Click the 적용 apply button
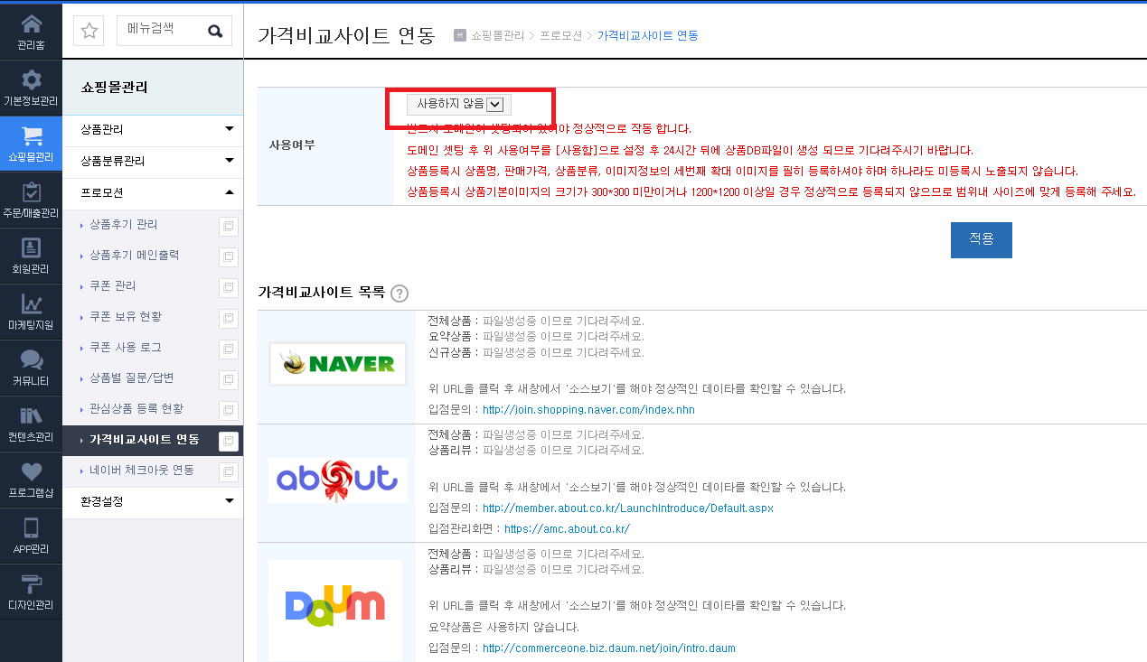The image size is (1147, 662). coord(982,240)
